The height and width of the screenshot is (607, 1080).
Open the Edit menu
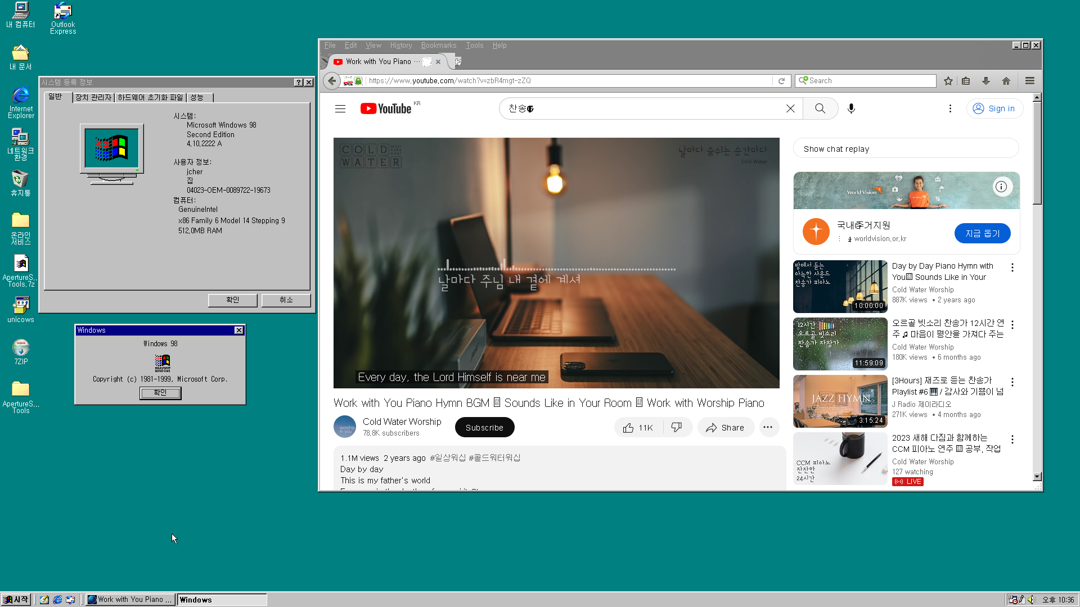click(350, 46)
